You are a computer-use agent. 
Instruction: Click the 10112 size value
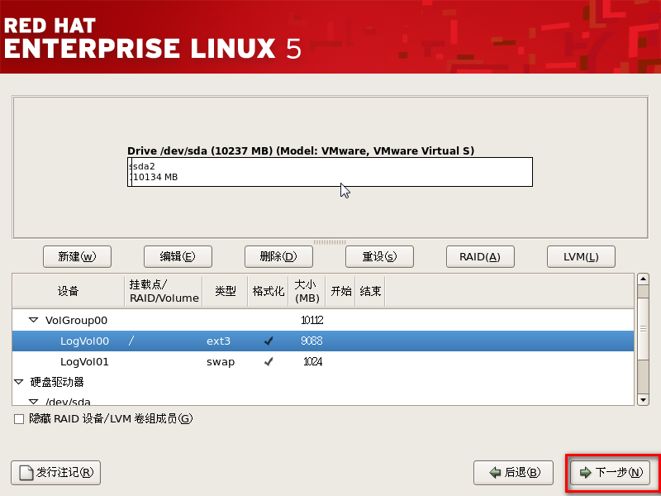tap(312, 320)
